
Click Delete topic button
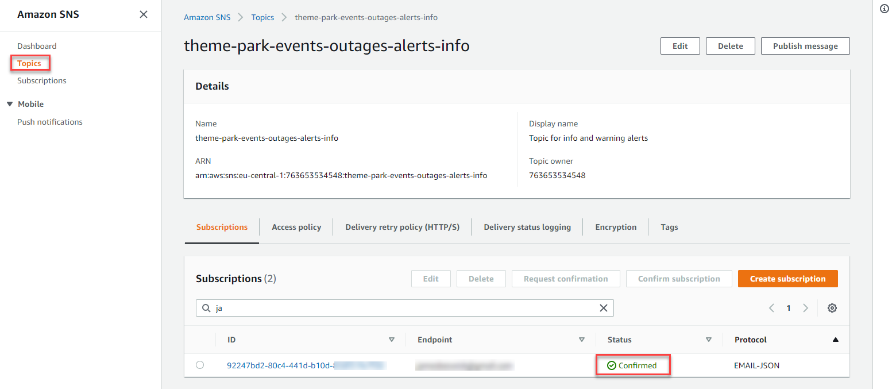(x=731, y=46)
